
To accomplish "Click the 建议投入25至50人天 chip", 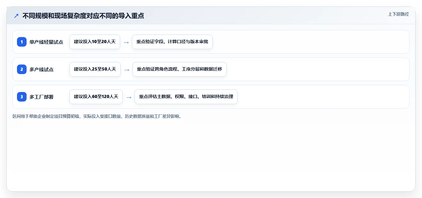I will (x=95, y=69).
